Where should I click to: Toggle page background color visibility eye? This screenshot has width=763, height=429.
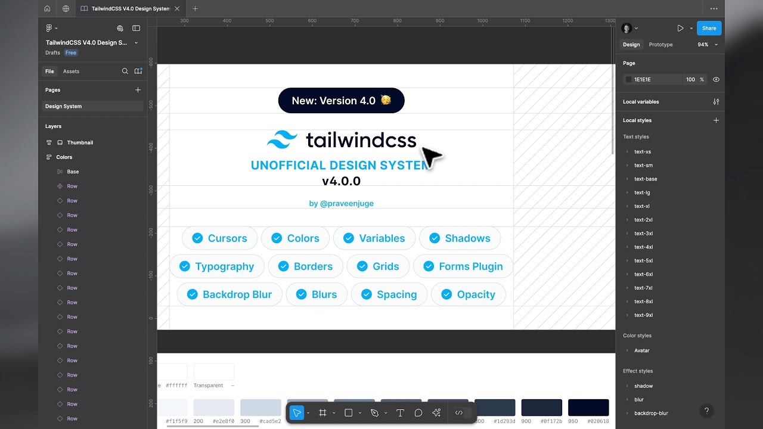click(716, 79)
